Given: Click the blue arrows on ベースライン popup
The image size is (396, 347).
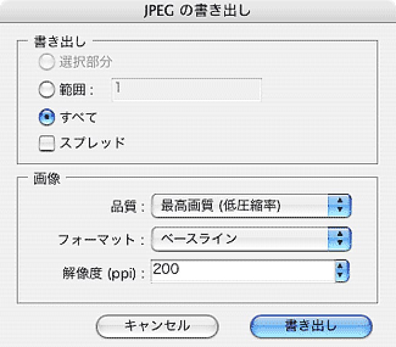Looking at the screenshot, I should (x=341, y=238).
